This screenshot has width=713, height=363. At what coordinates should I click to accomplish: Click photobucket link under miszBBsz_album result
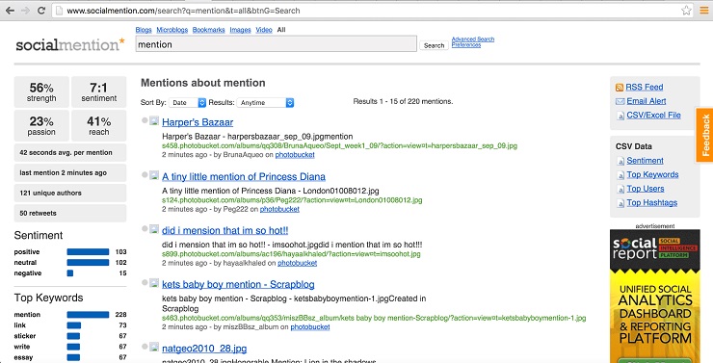pos(310,327)
